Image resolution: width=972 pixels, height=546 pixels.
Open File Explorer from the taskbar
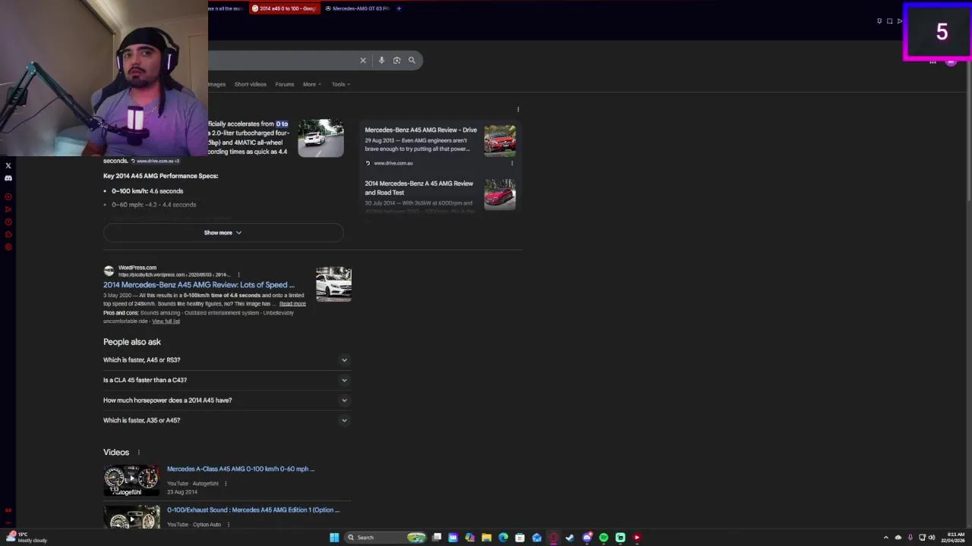click(x=486, y=538)
